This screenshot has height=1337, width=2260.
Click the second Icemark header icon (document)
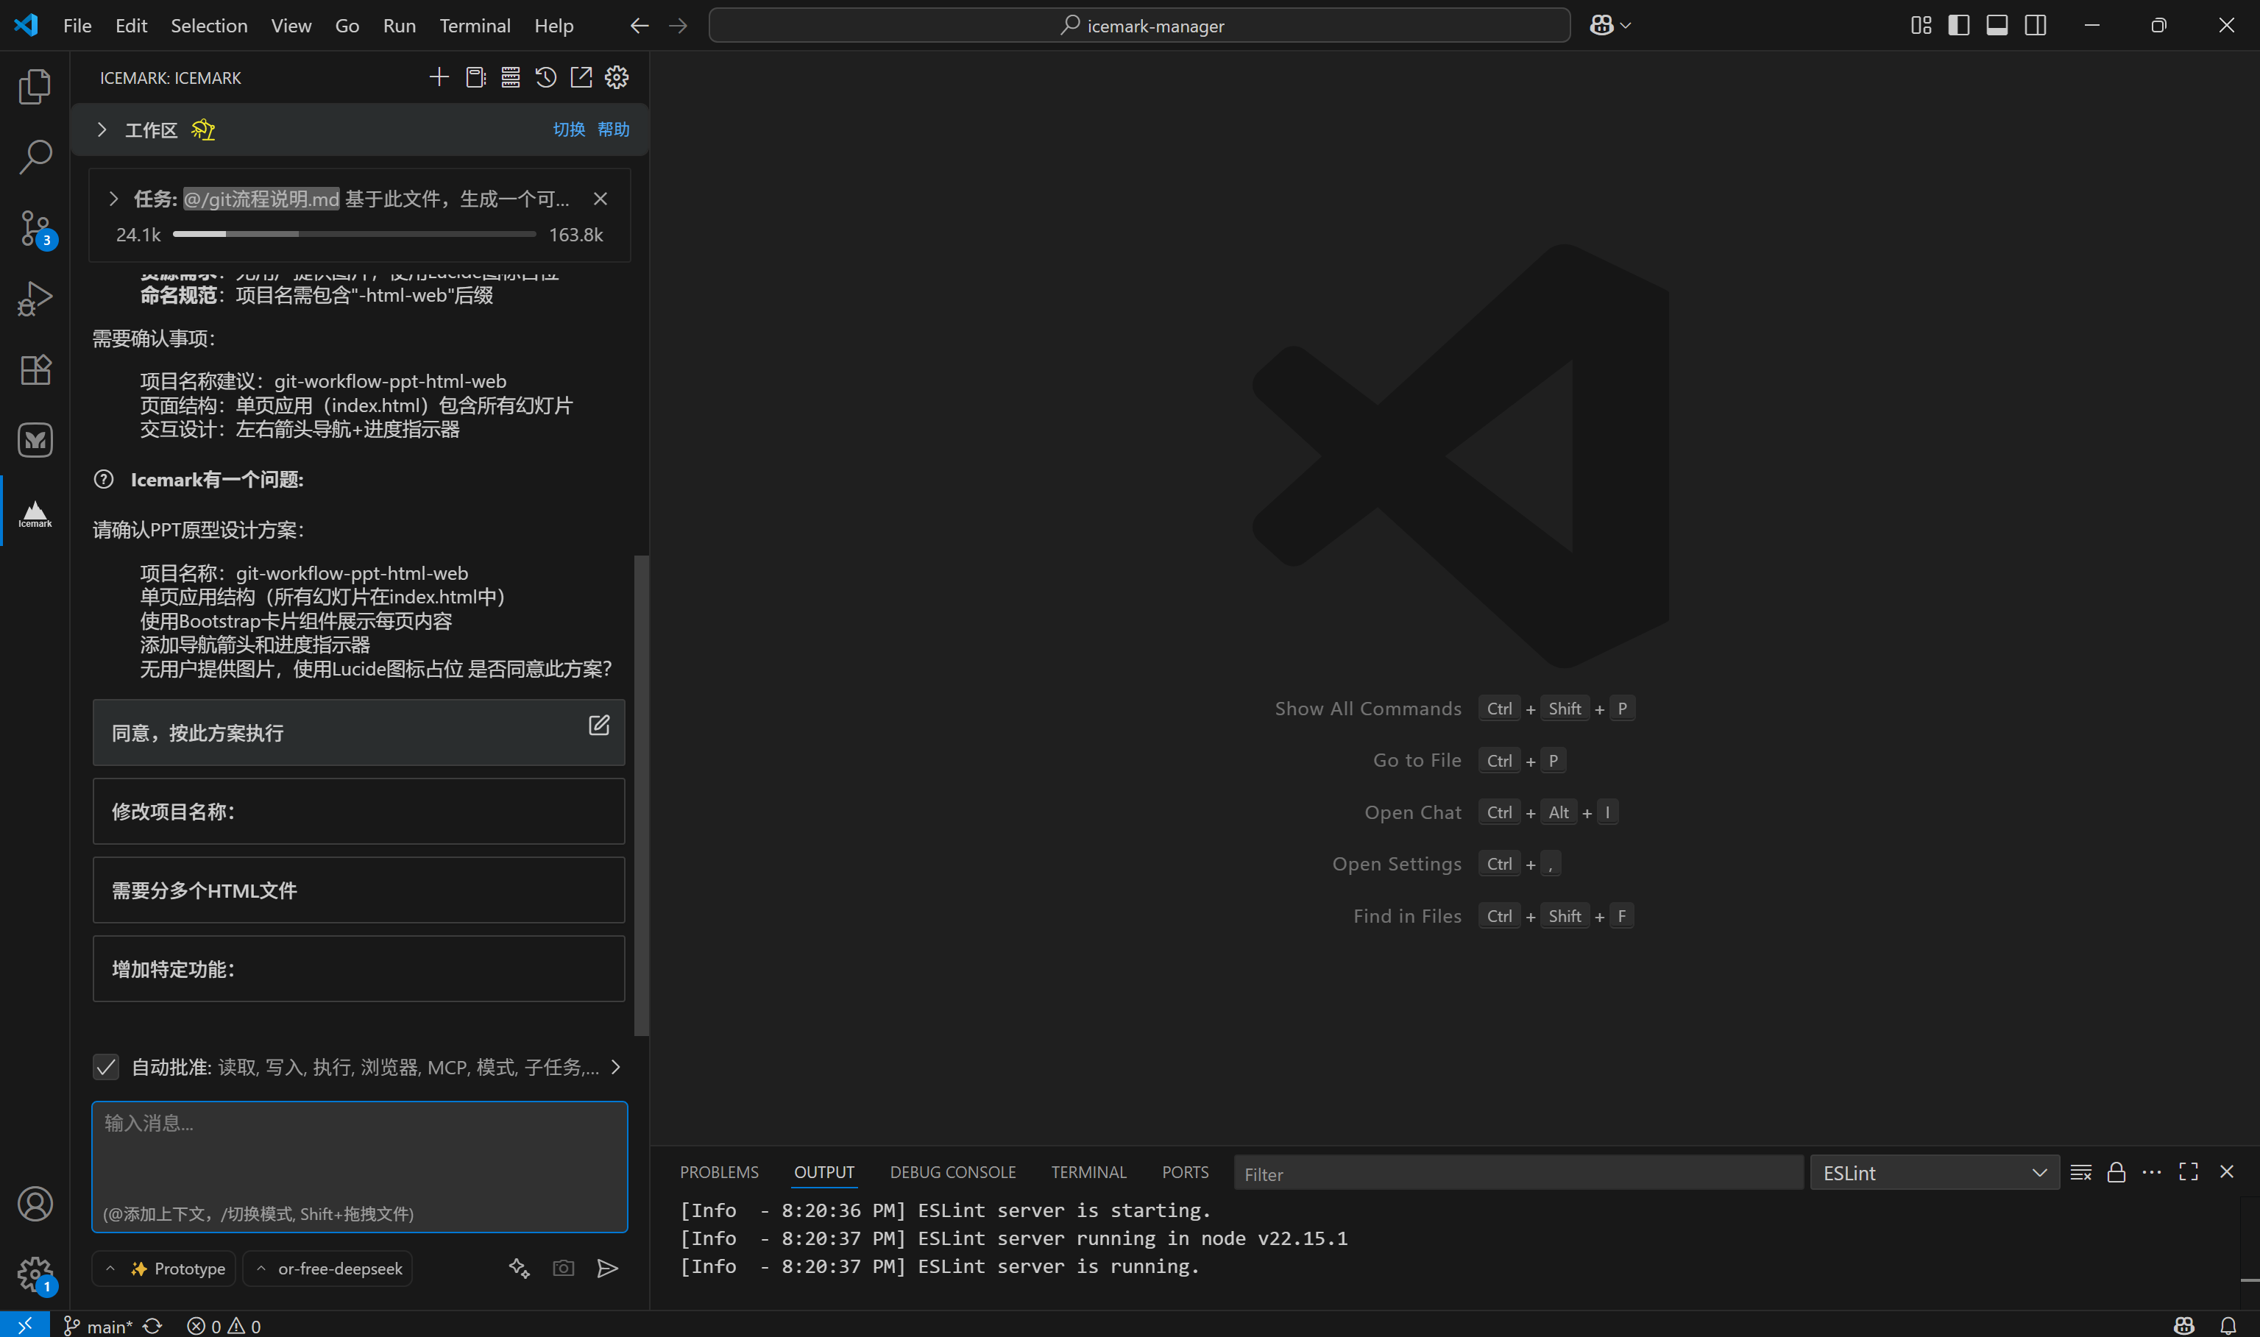(x=475, y=77)
